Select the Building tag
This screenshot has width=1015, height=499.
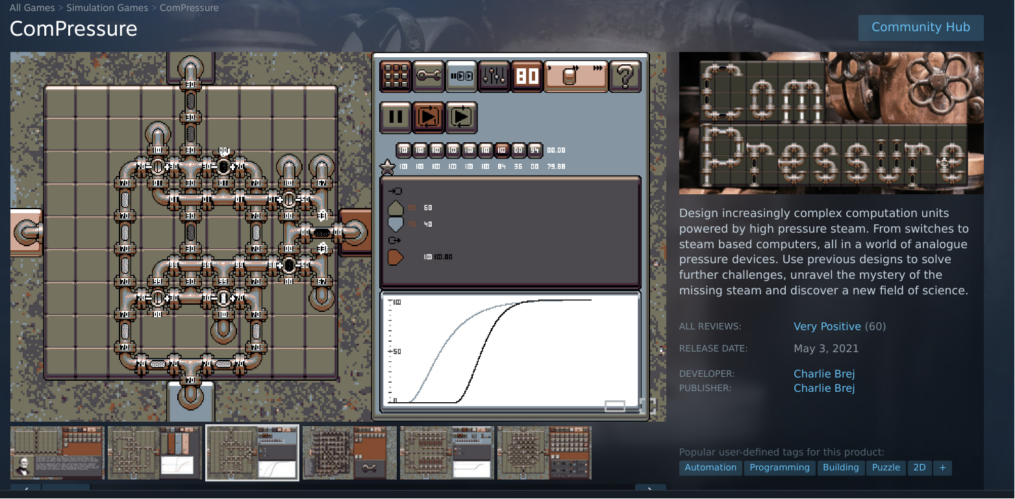pos(840,468)
